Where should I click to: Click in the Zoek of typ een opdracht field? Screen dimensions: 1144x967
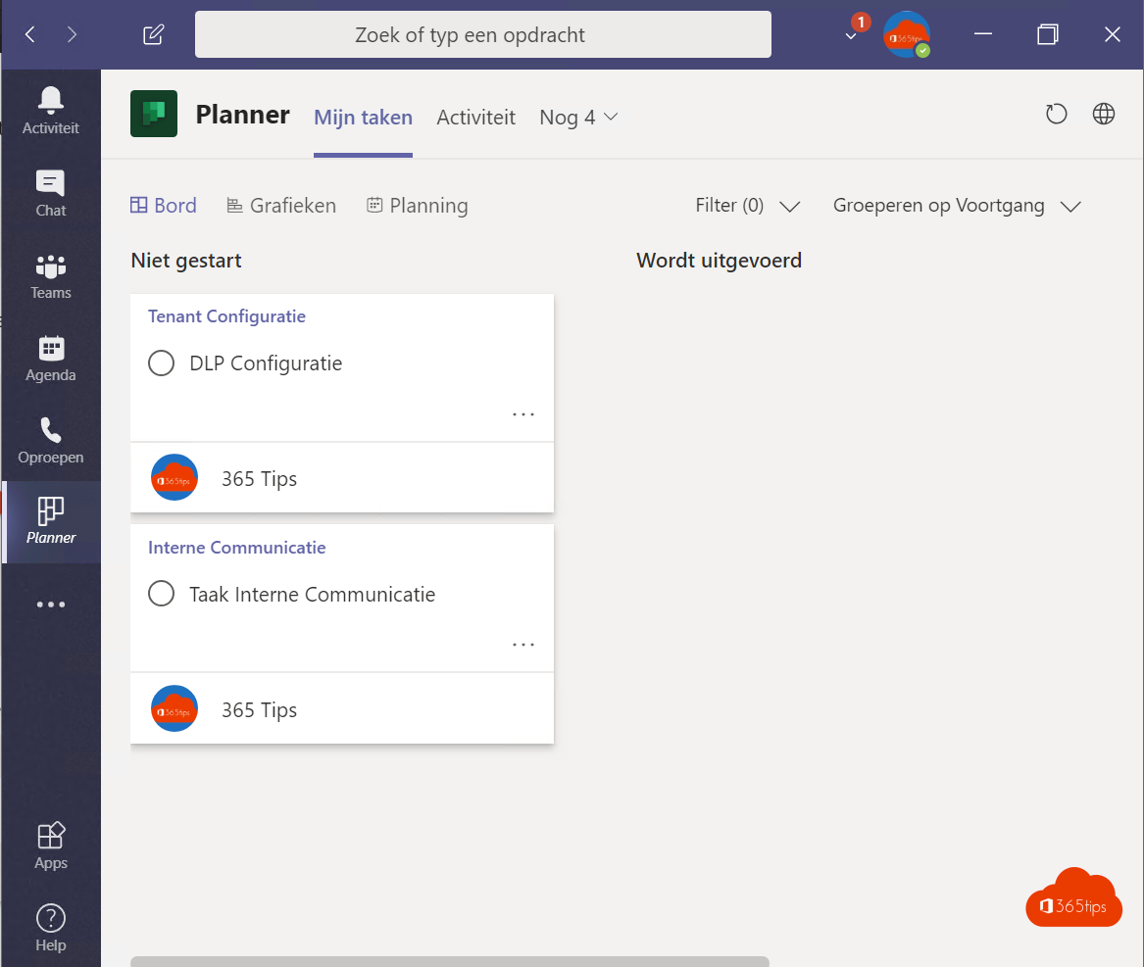482,34
